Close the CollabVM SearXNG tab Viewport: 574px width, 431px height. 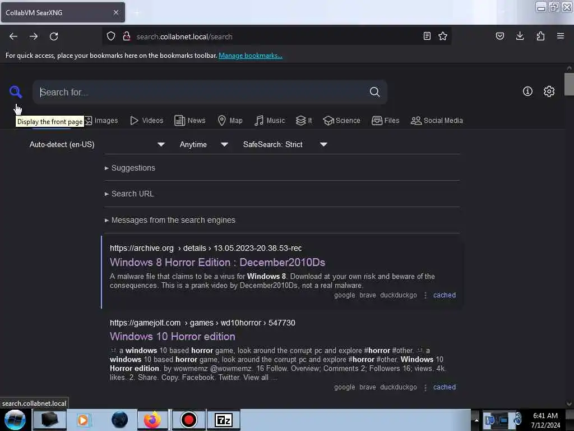pos(116,12)
